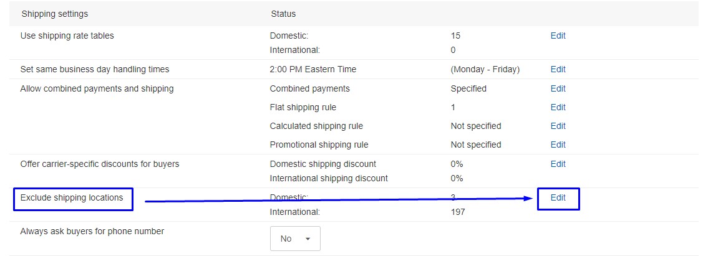Click the '2:00 PM Eastern Time' status
The image size is (708, 256).
[313, 69]
